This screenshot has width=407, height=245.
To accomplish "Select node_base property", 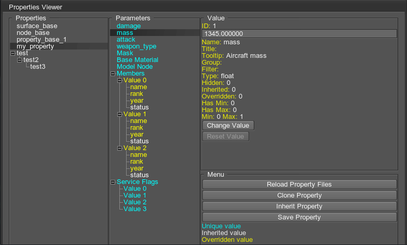I will (x=33, y=33).
